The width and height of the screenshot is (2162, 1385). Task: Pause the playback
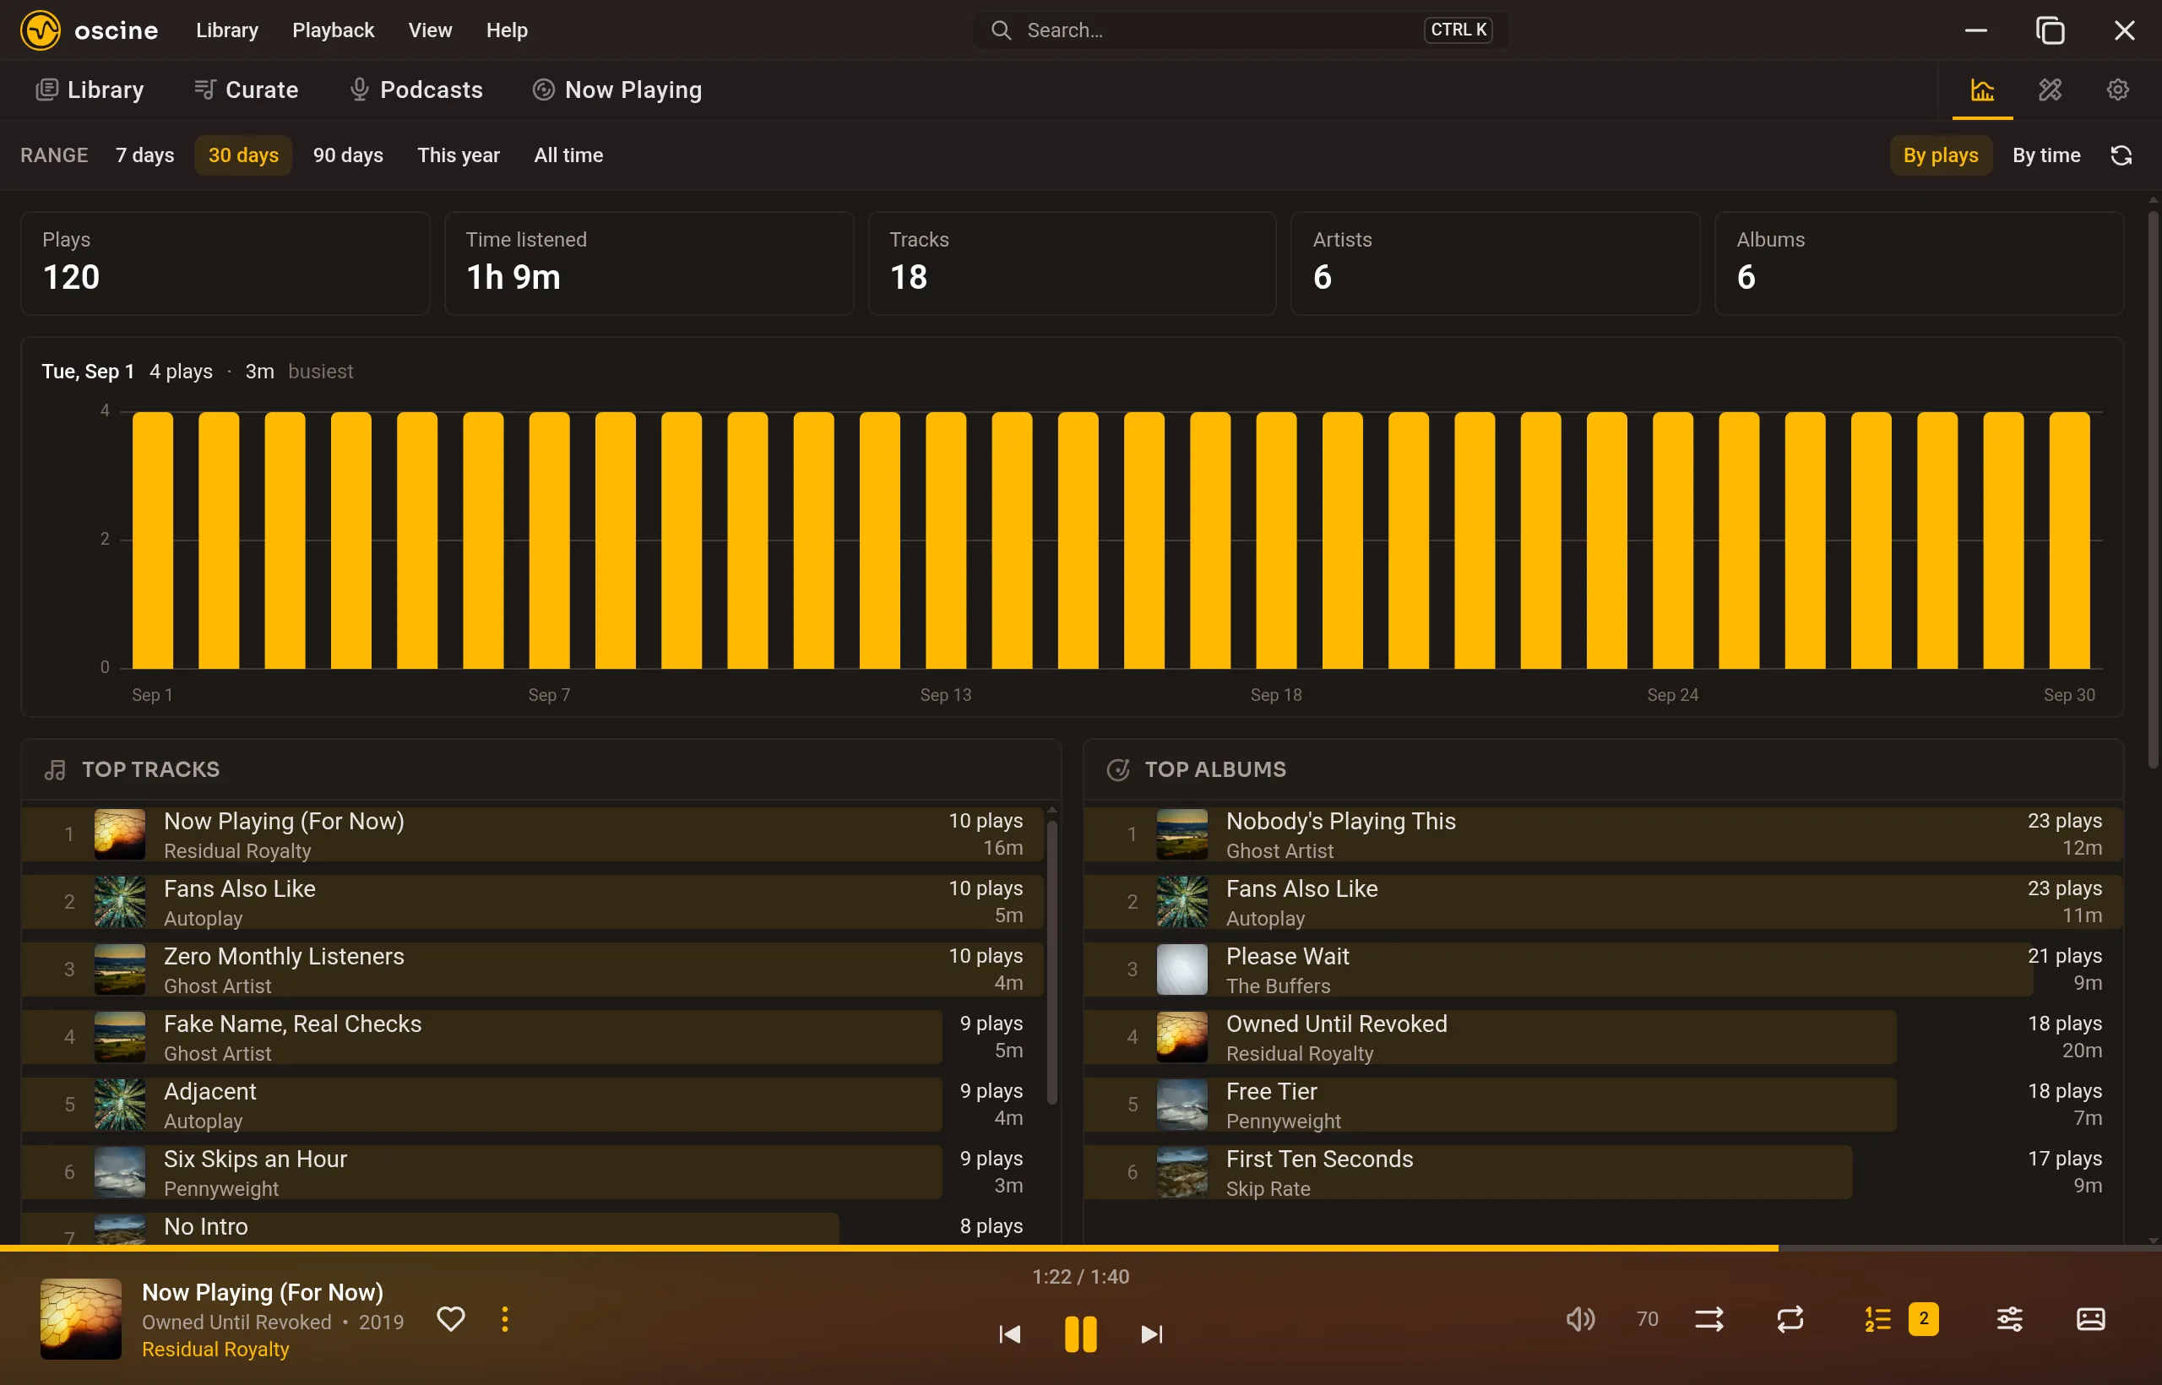pyautogui.click(x=1080, y=1333)
